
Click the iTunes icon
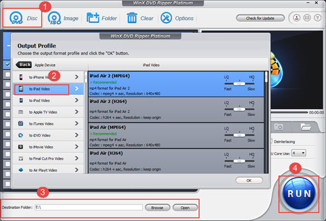point(21,123)
